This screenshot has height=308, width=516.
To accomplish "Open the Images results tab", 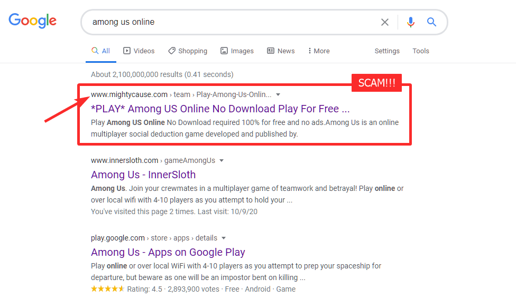I will 237,51.
